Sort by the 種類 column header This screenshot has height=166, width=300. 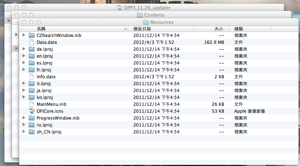pyautogui.click(x=250, y=29)
